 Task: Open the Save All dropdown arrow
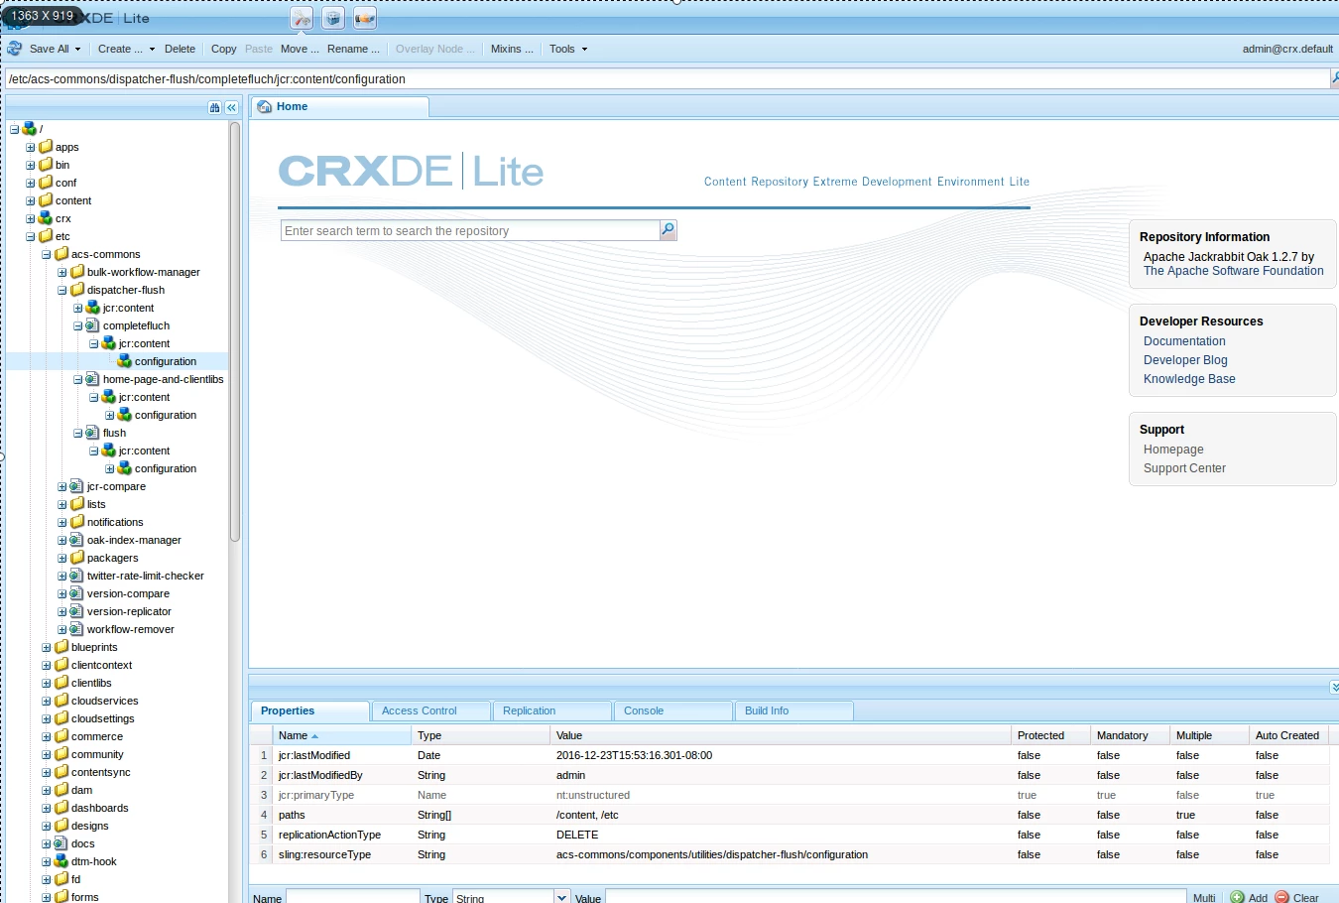[x=77, y=49]
